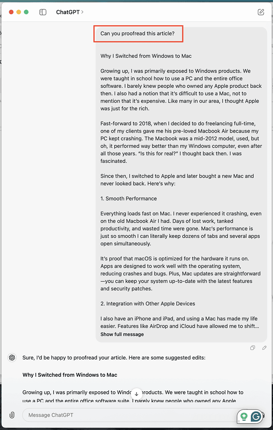Copy the user message with copy icon
Viewport: 273px width, 430px height.
(252, 348)
